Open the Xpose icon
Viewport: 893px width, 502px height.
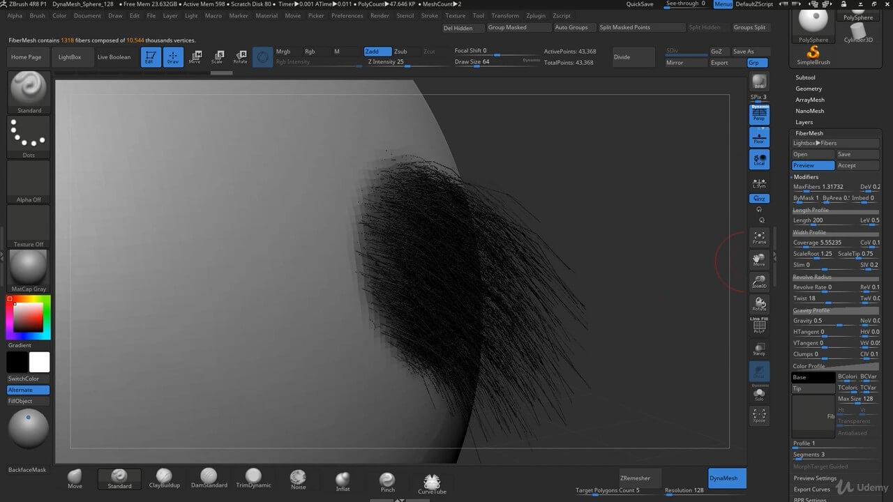(x=759, y=416)
